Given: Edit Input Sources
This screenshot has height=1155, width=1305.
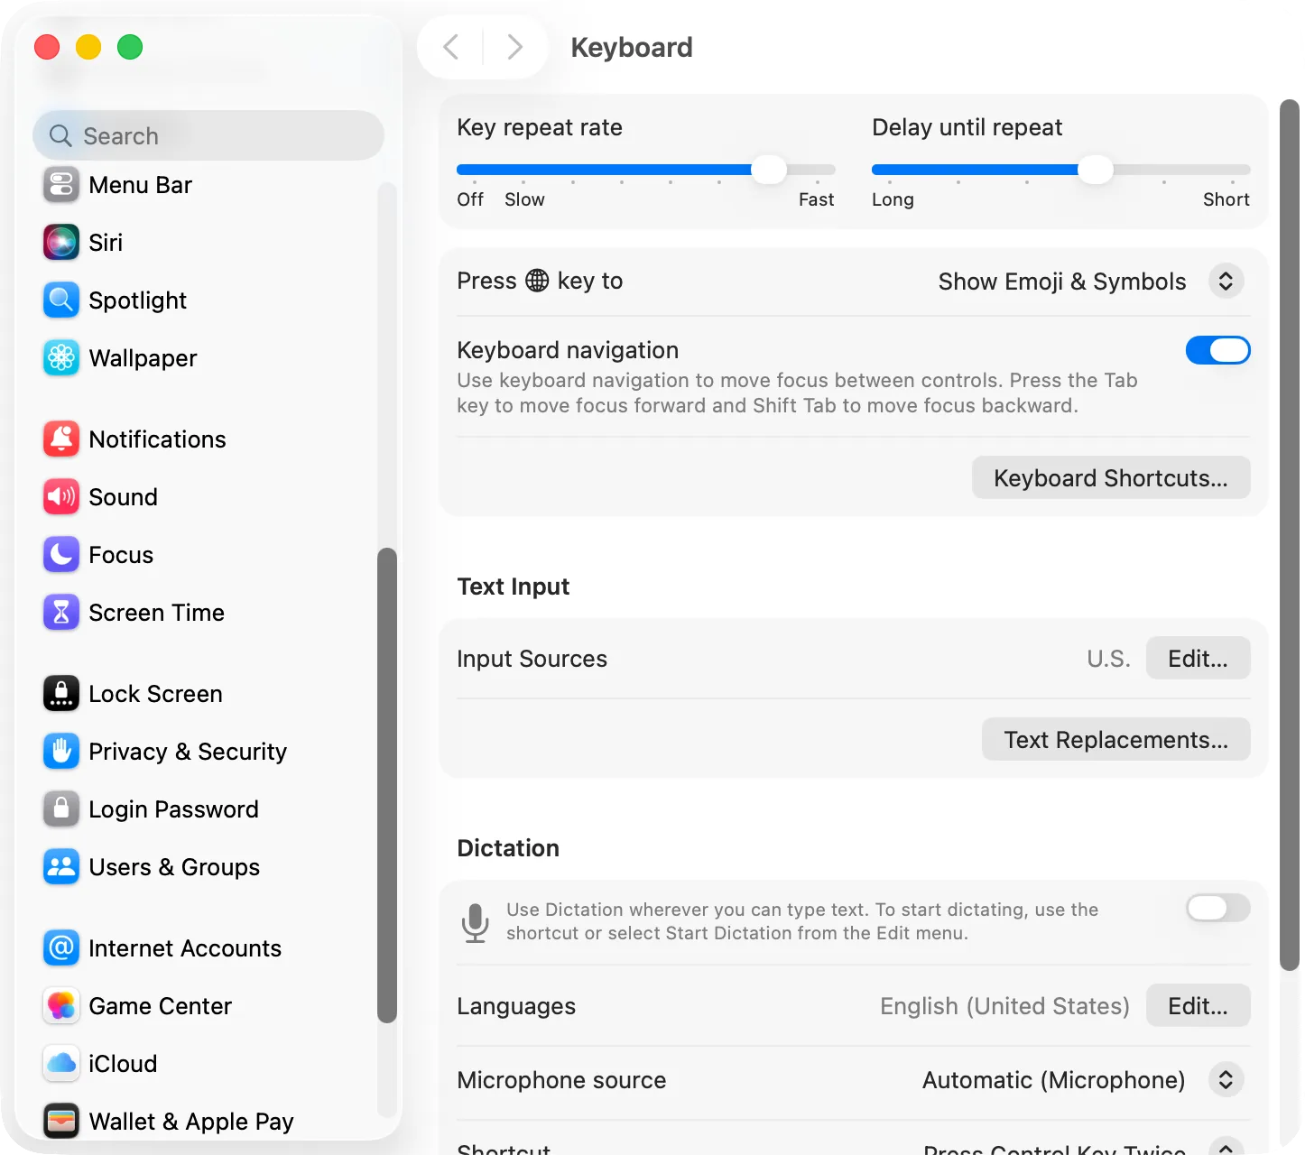Looking at the screenshot, I should tap(1198, 659).
